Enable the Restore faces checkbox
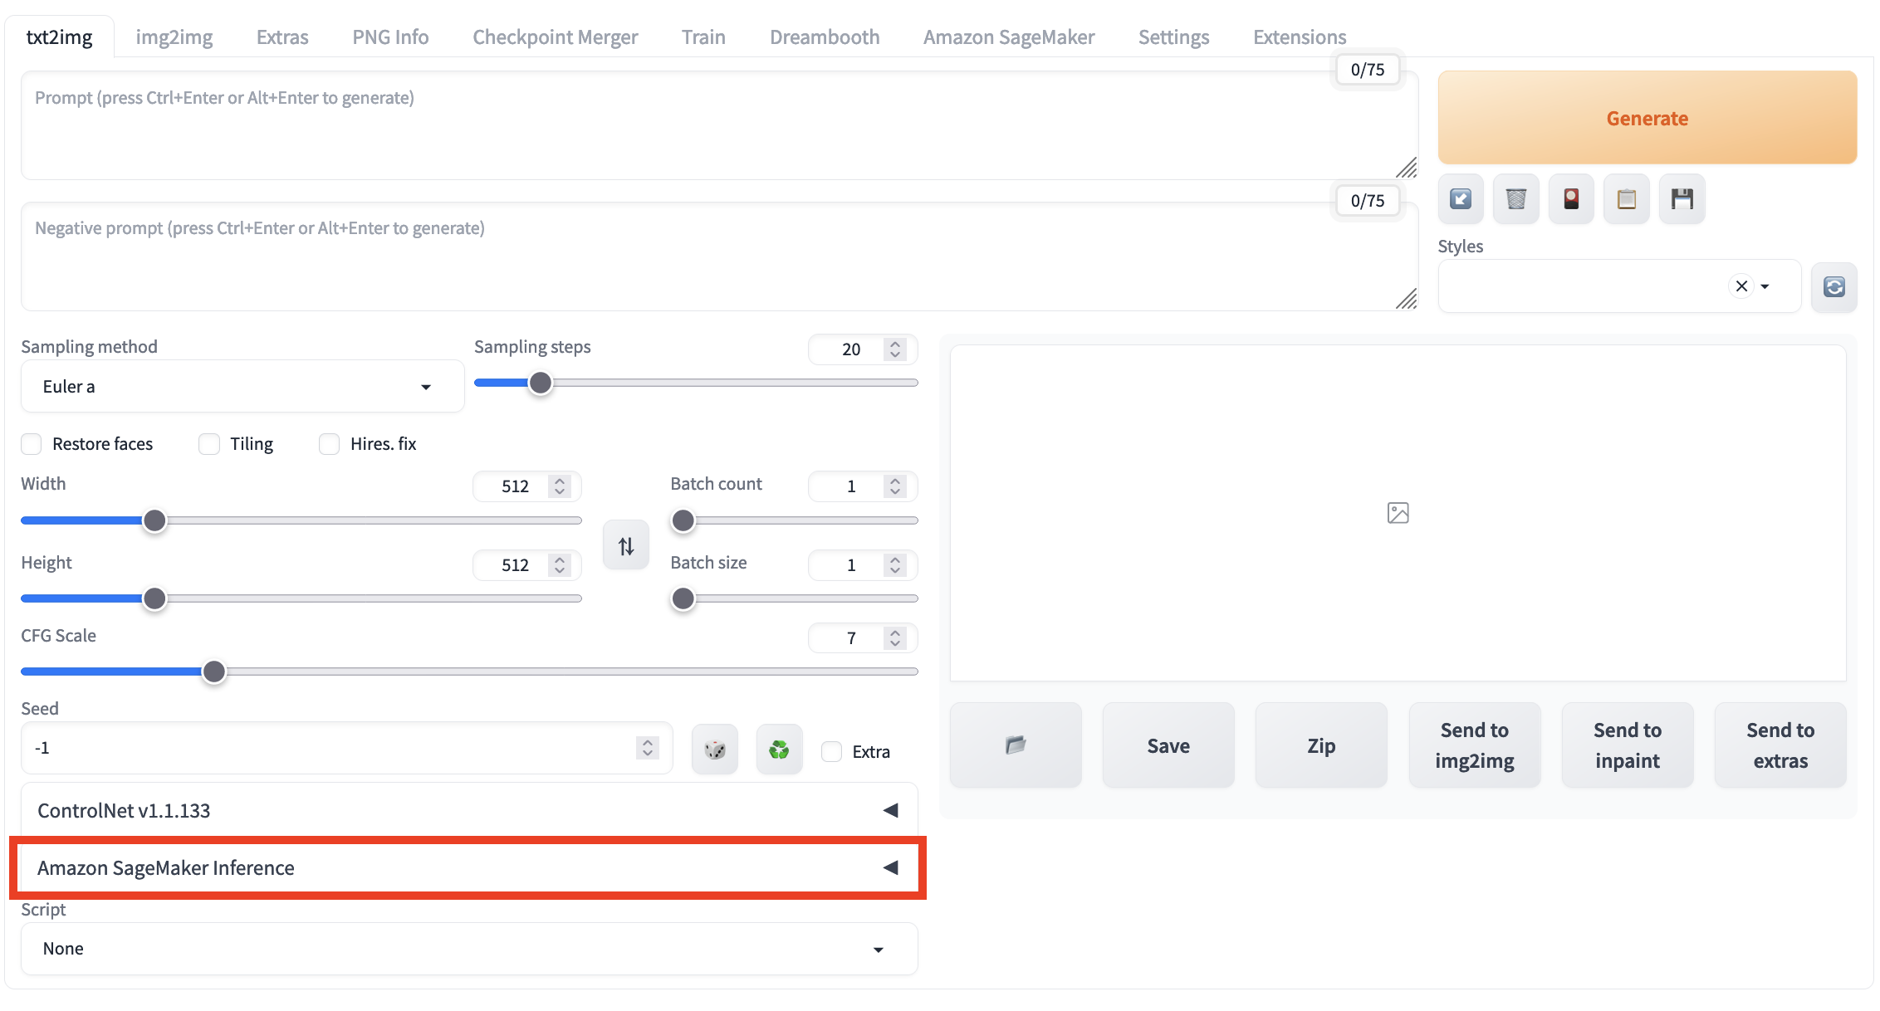1880x1011 pixels. [x=32, y=444]
